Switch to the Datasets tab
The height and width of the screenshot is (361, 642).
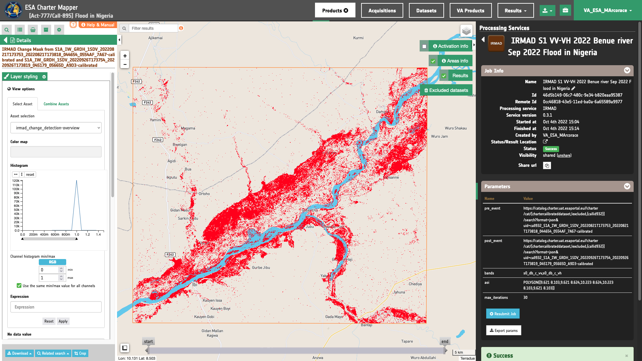(x=426, y=10)
